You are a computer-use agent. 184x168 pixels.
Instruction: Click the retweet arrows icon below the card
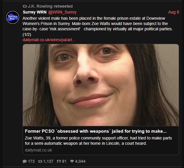[x=40, y=161]
